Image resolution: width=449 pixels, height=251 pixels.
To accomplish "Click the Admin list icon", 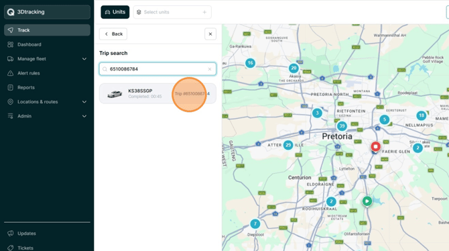I will coord(10,116).
